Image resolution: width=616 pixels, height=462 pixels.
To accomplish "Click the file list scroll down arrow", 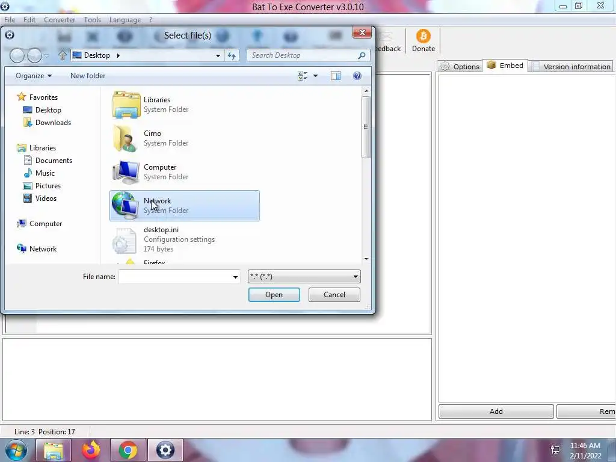I will 366,259.
